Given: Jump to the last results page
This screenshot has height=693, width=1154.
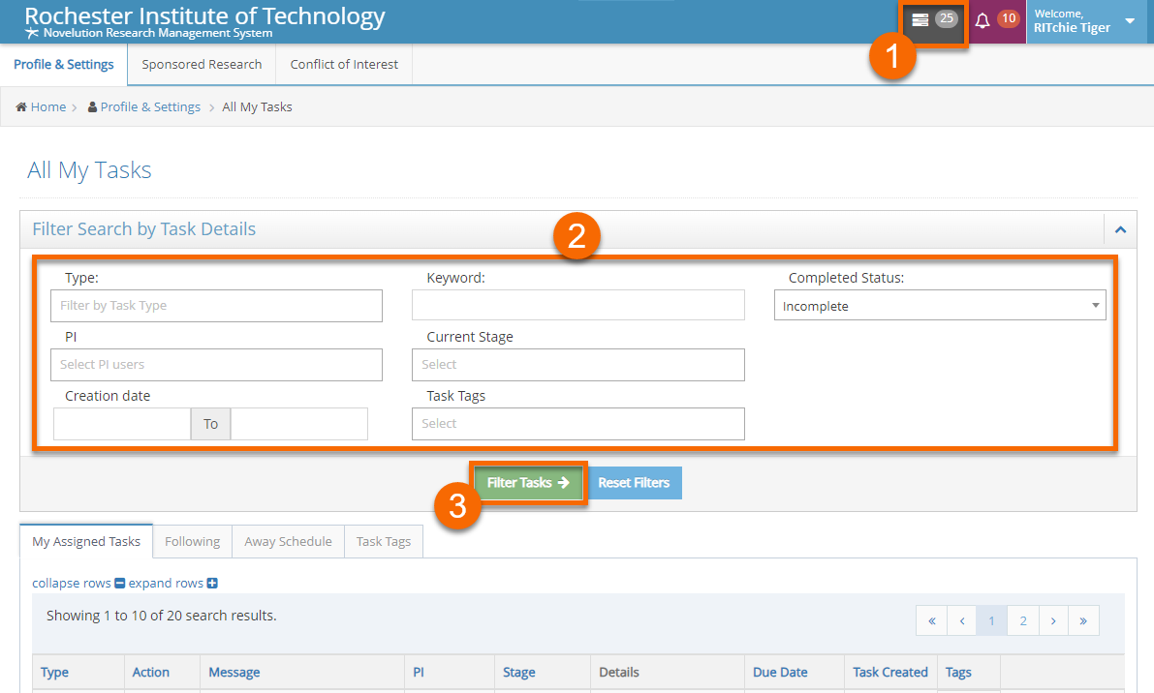Looking at the screenshot, I should click(1083, 621).
